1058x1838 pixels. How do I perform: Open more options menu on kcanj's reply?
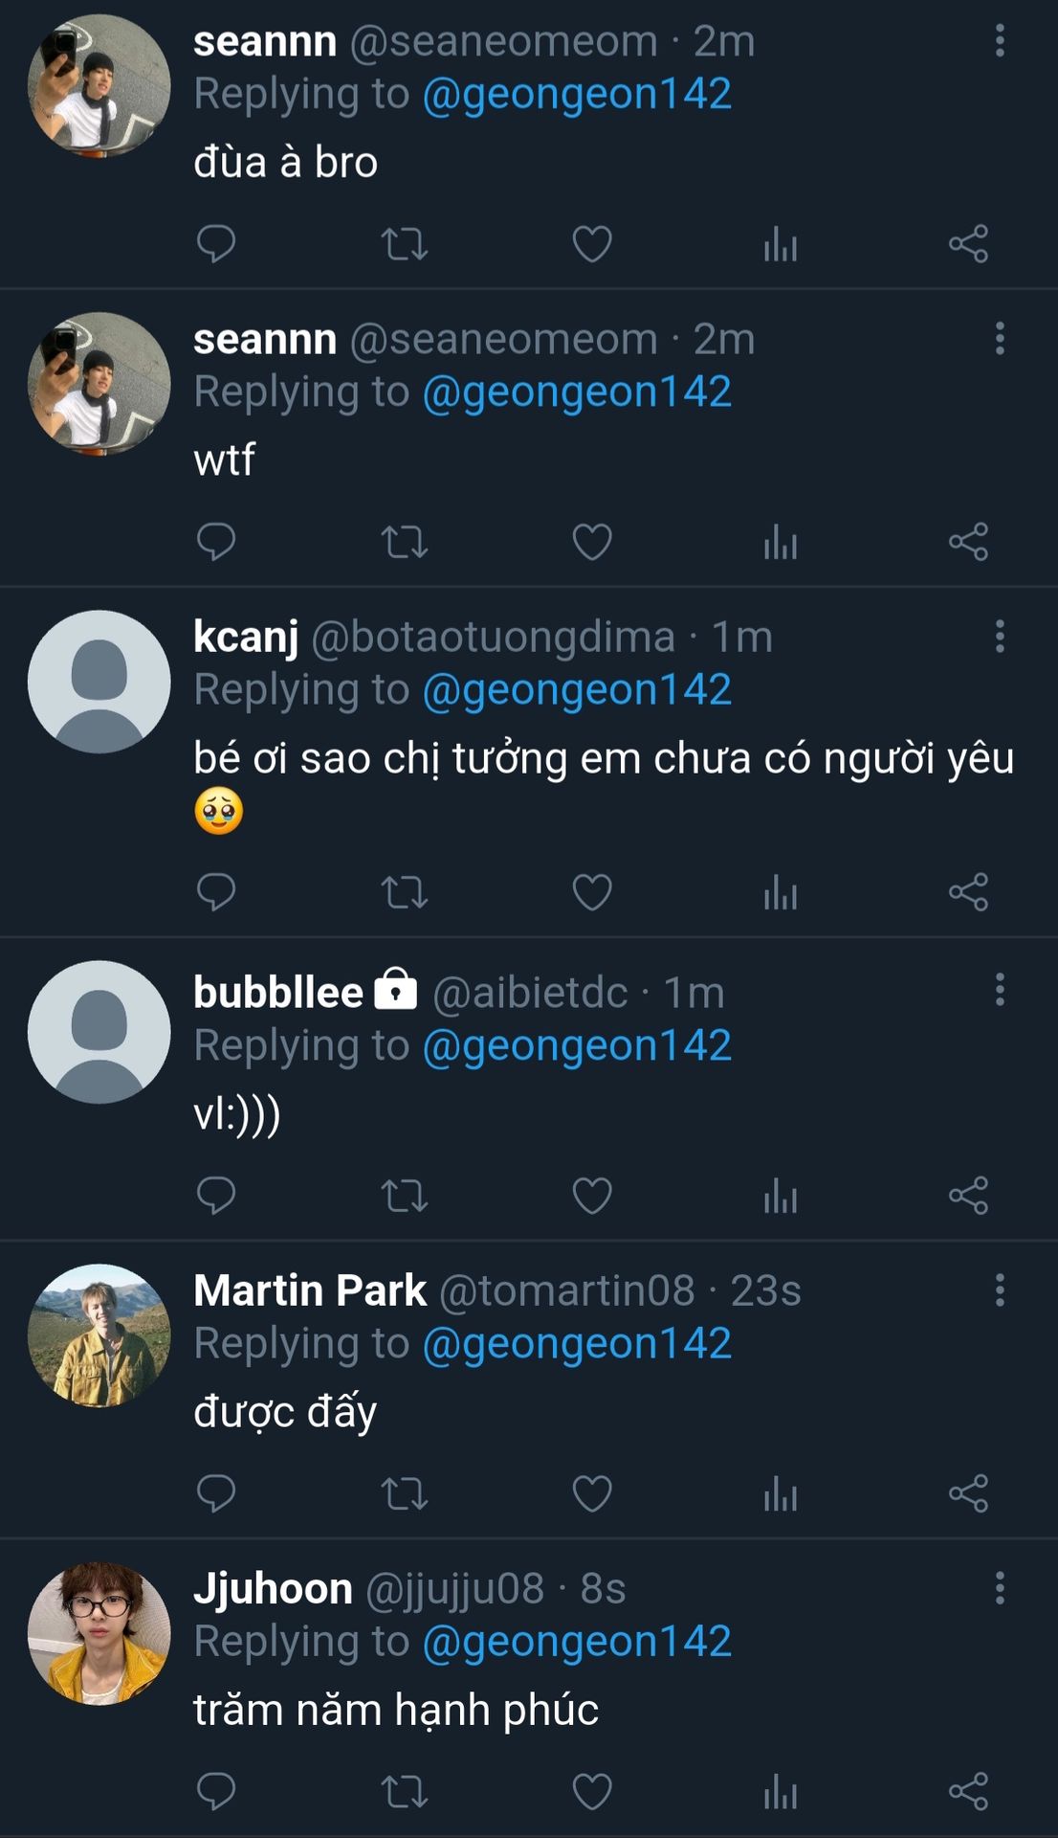1000,637
